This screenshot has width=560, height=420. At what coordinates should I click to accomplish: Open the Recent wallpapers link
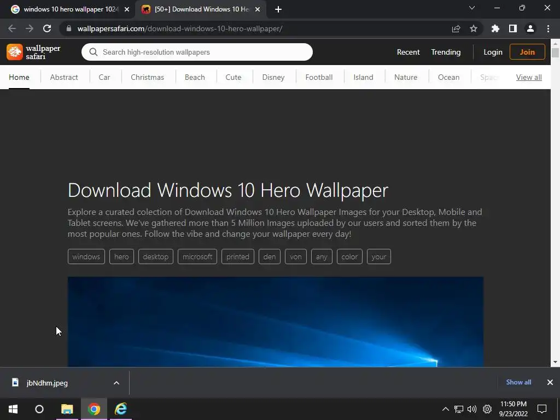coord(408,52)
